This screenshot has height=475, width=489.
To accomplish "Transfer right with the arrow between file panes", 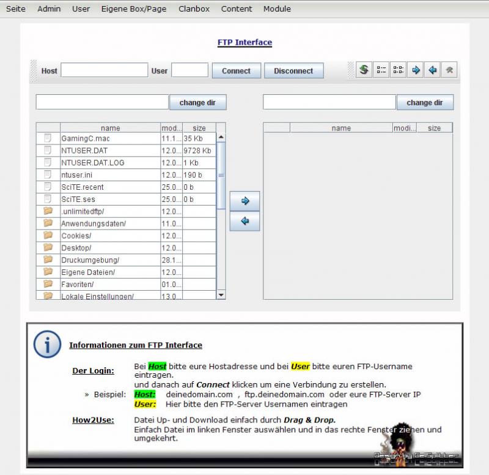I will click(x=245, y=201).
